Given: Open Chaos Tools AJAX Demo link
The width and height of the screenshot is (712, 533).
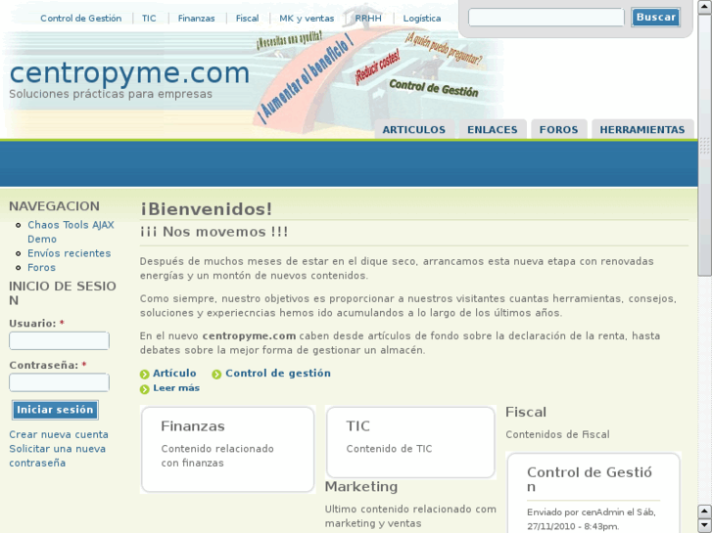Looking at the screenshot, I should [71, 232].
